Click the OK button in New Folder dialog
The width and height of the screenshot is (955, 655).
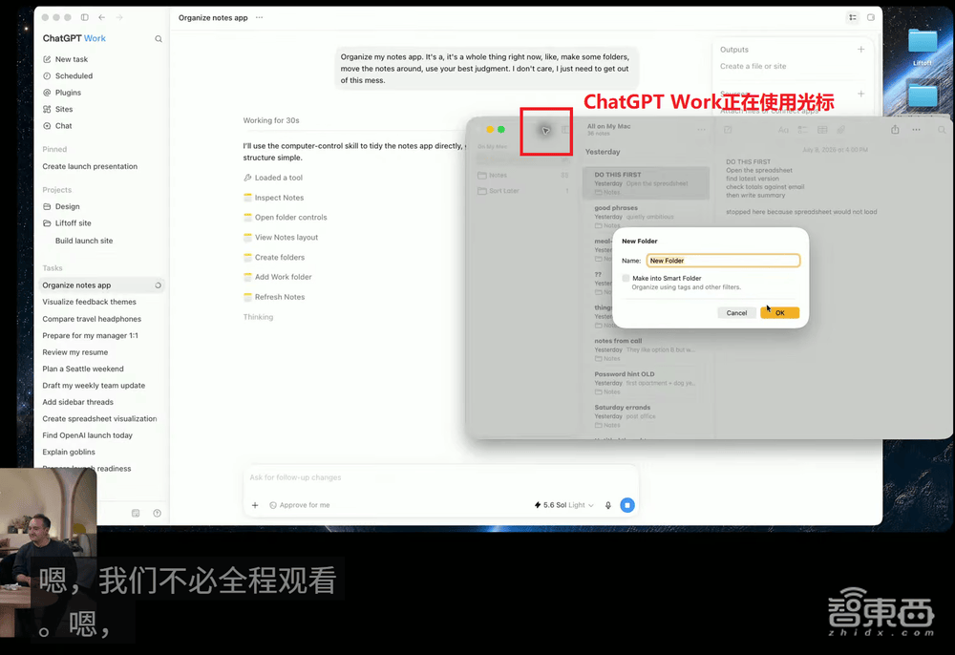coord(779,313)
